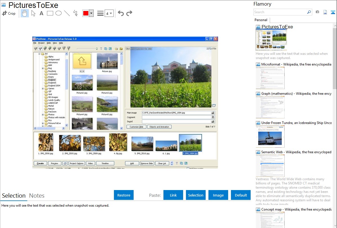Click the Restore button

click(124, 195)
